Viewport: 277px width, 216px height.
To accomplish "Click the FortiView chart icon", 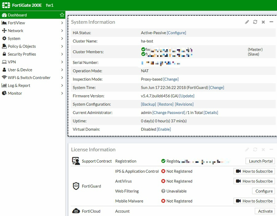I will (4, 23).
